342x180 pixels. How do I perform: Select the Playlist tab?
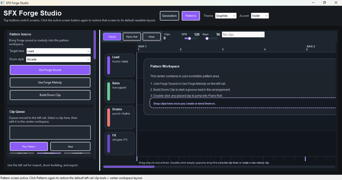(x=112, y=37)
